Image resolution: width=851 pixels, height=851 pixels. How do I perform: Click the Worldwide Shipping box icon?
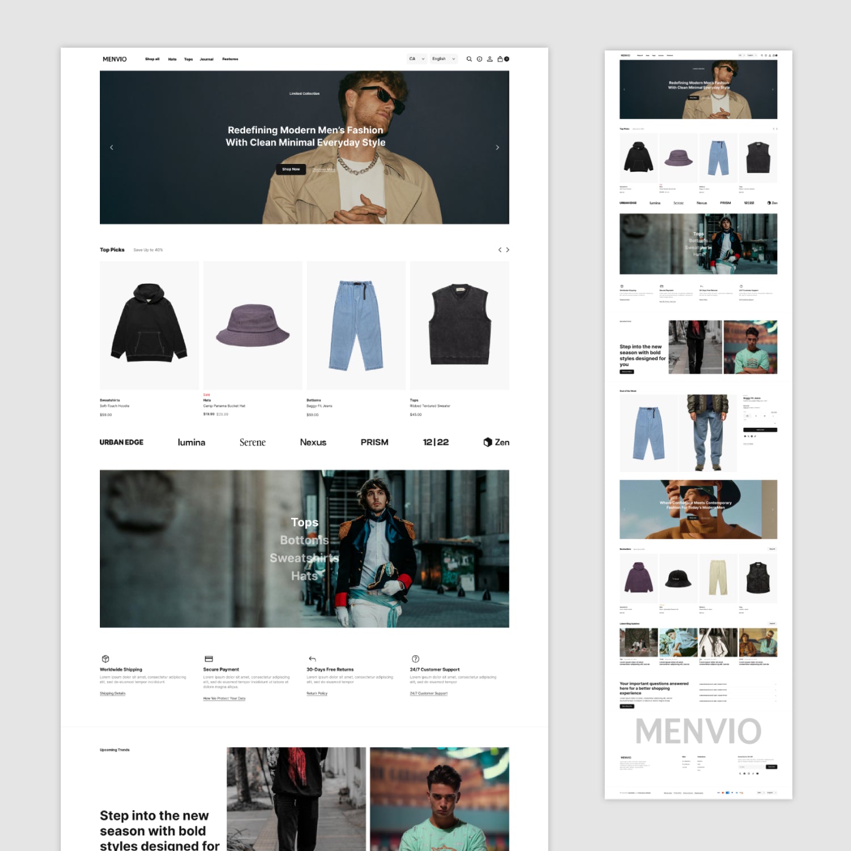click(106, 659)
